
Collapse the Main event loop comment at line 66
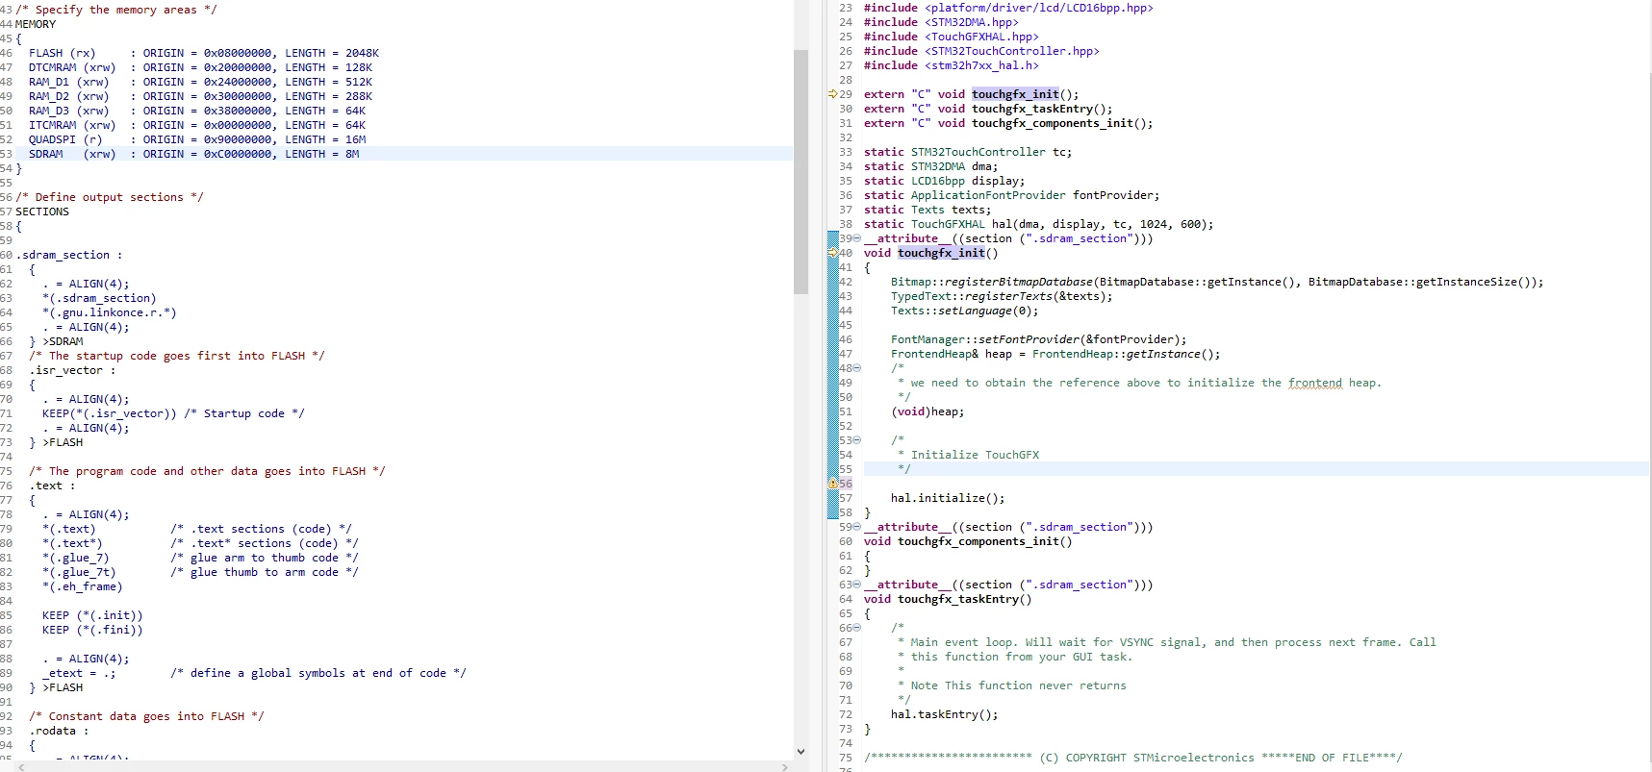[856, 628]
